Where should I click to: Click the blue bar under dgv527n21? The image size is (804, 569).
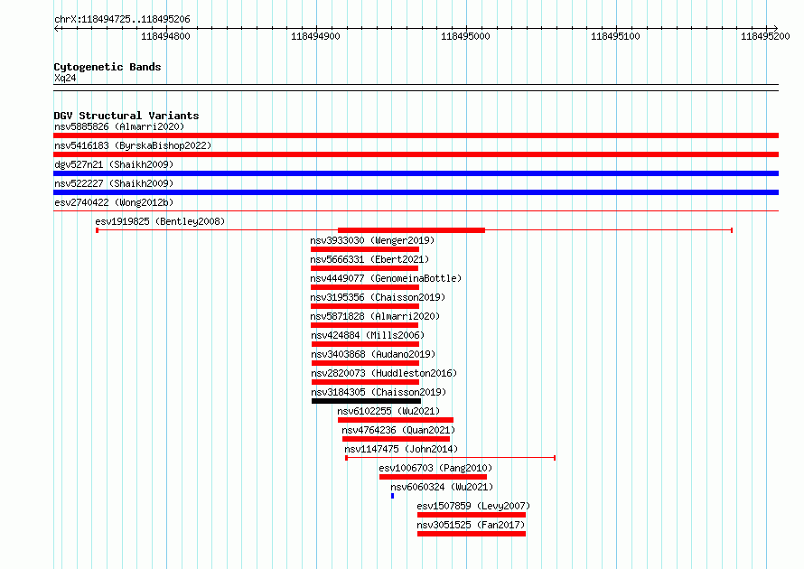tap(416, 173)
